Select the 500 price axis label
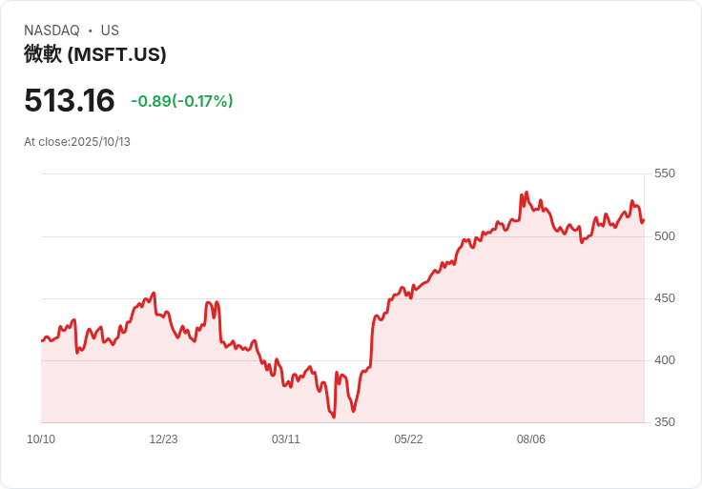 tap(664, 235)
